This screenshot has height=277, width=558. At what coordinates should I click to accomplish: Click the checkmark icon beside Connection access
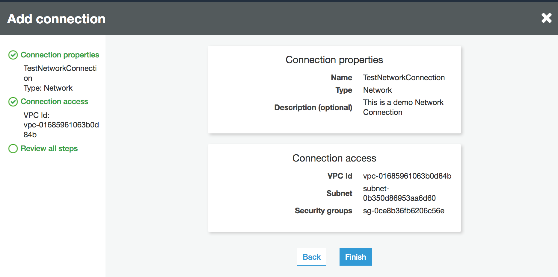click(x=13, y=102)
